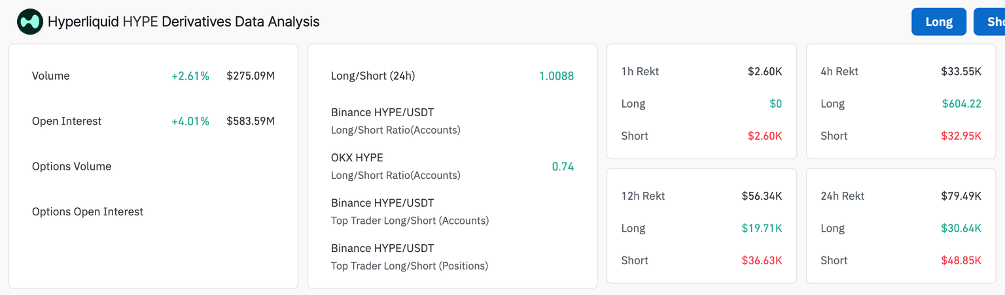The image size is (1005, 295).
Task: Open OKX HYPE Long/Short Ratio row
Action: [x=395, y=166]
